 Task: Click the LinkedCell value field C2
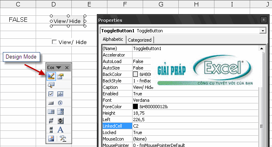click(195, 126)
